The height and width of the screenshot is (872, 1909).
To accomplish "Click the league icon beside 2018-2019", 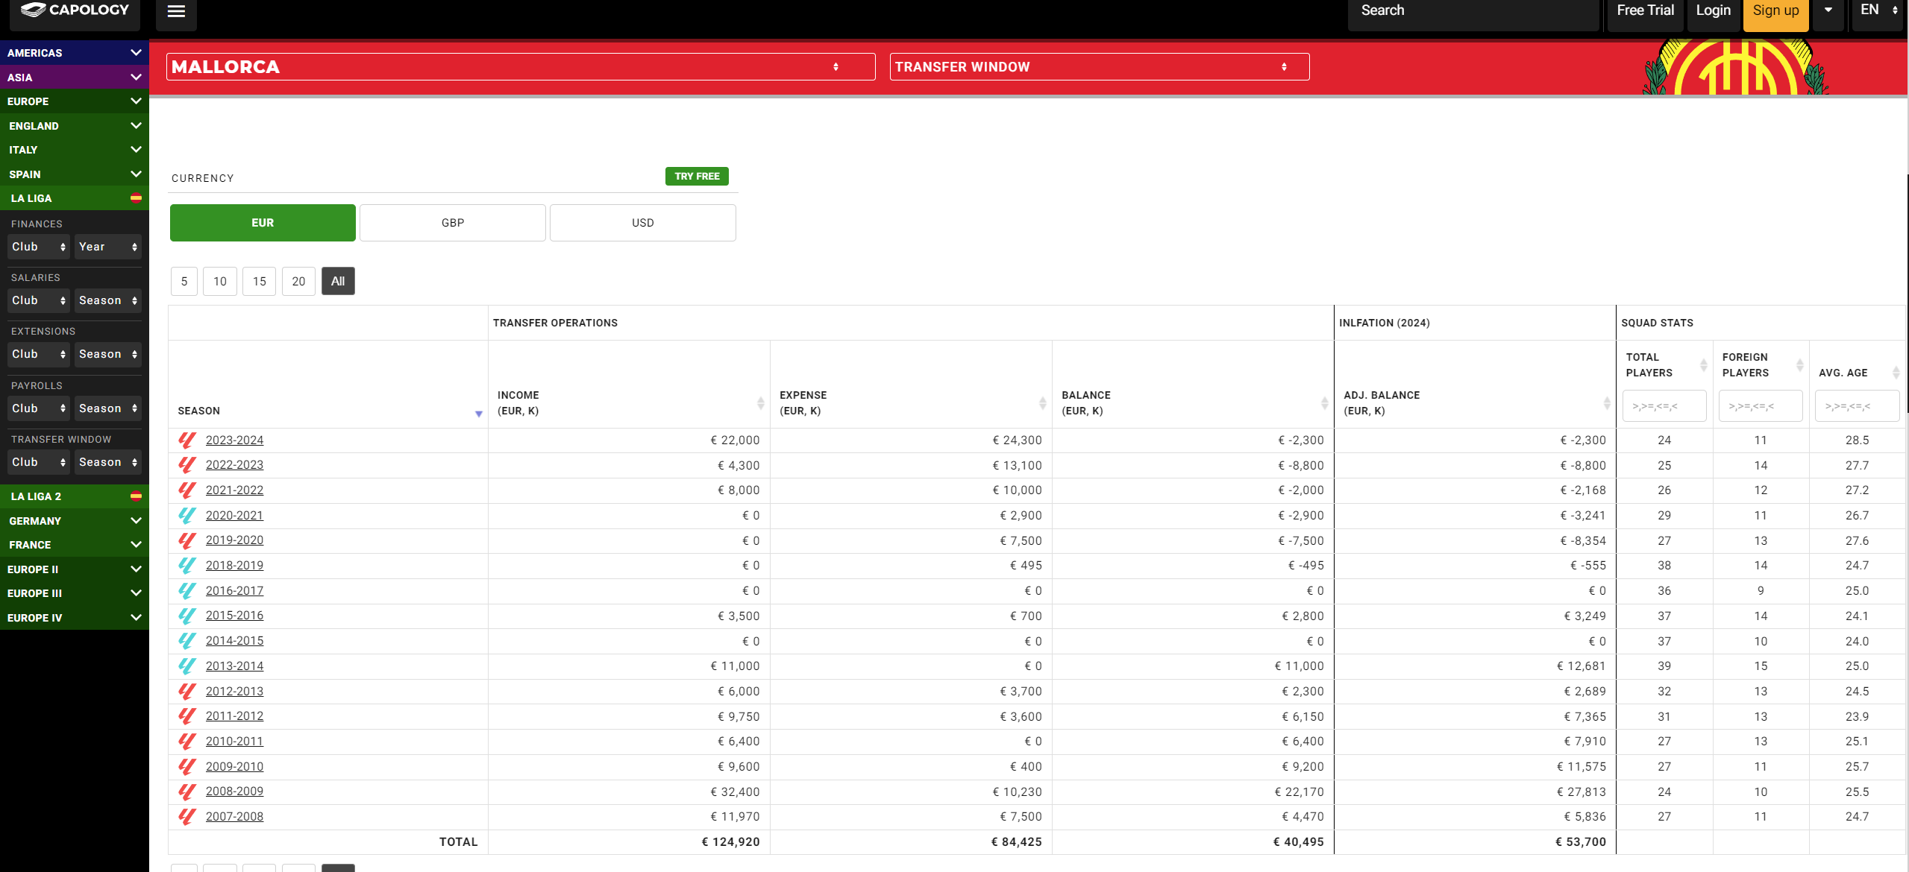I will click(x=187, y=566).
